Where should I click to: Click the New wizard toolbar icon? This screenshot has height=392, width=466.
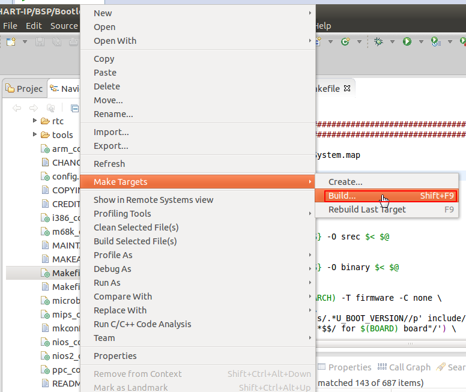click(11, 41)
